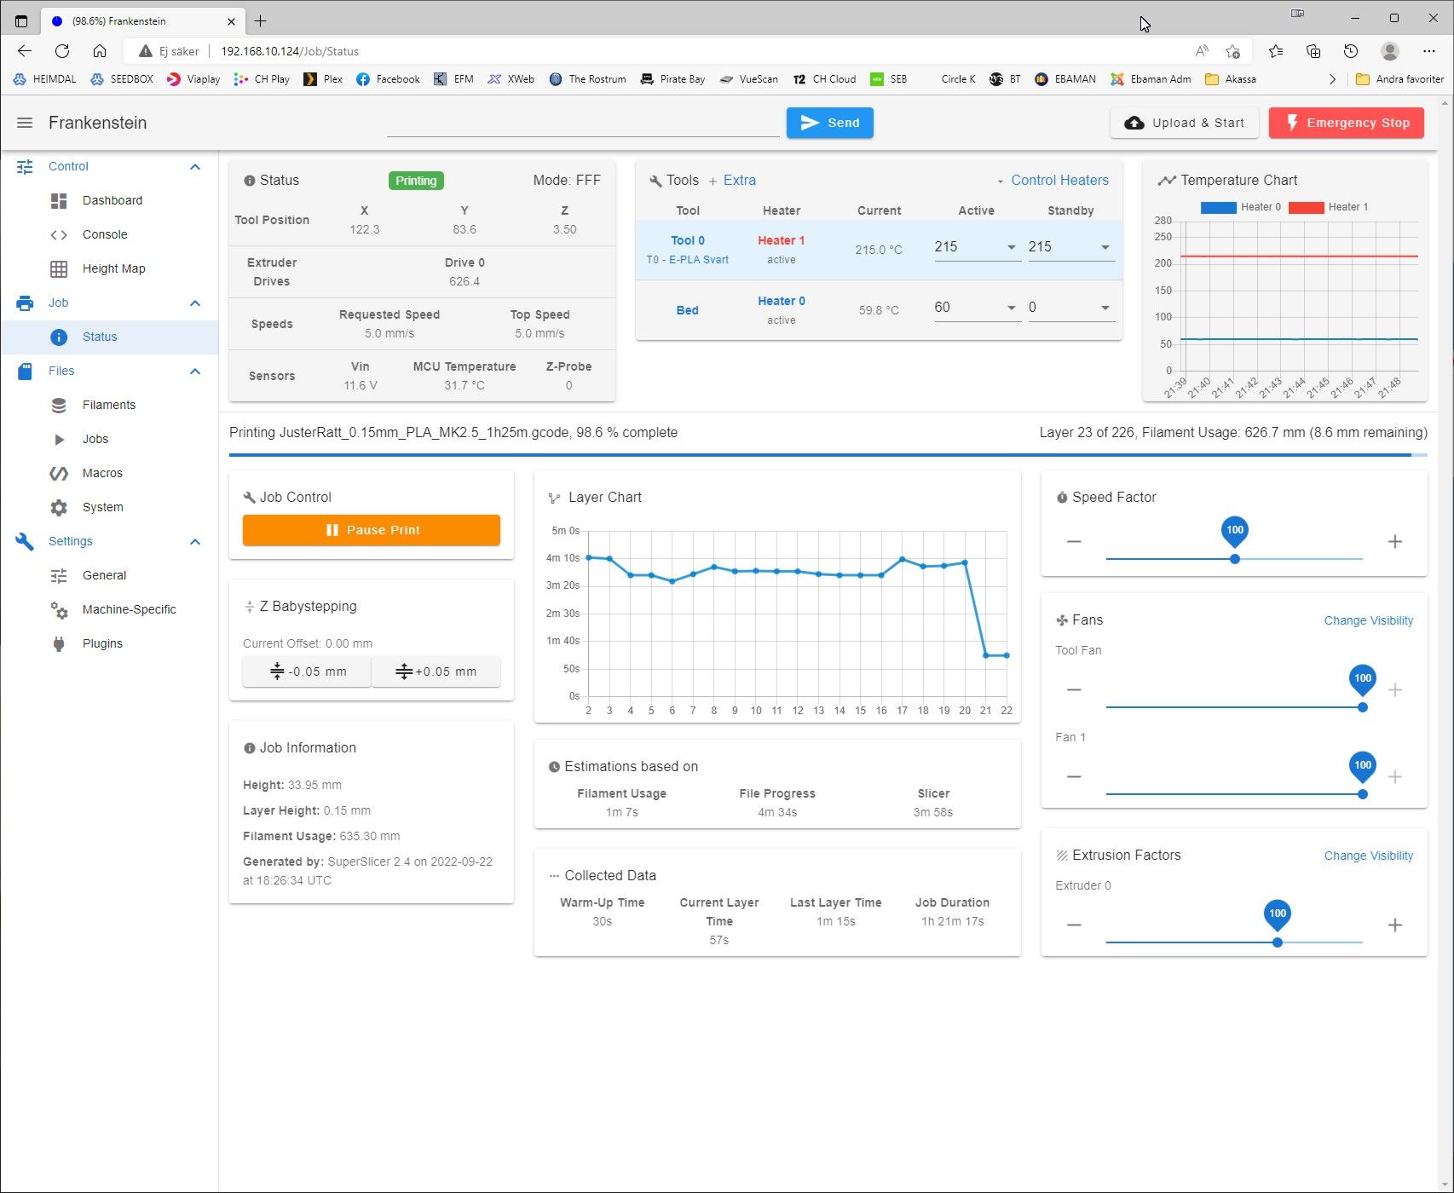The width and height of the screenshot is (1454, 1193).
Task: Click the Settings wrench icon
Action: (x=25, y=541)
